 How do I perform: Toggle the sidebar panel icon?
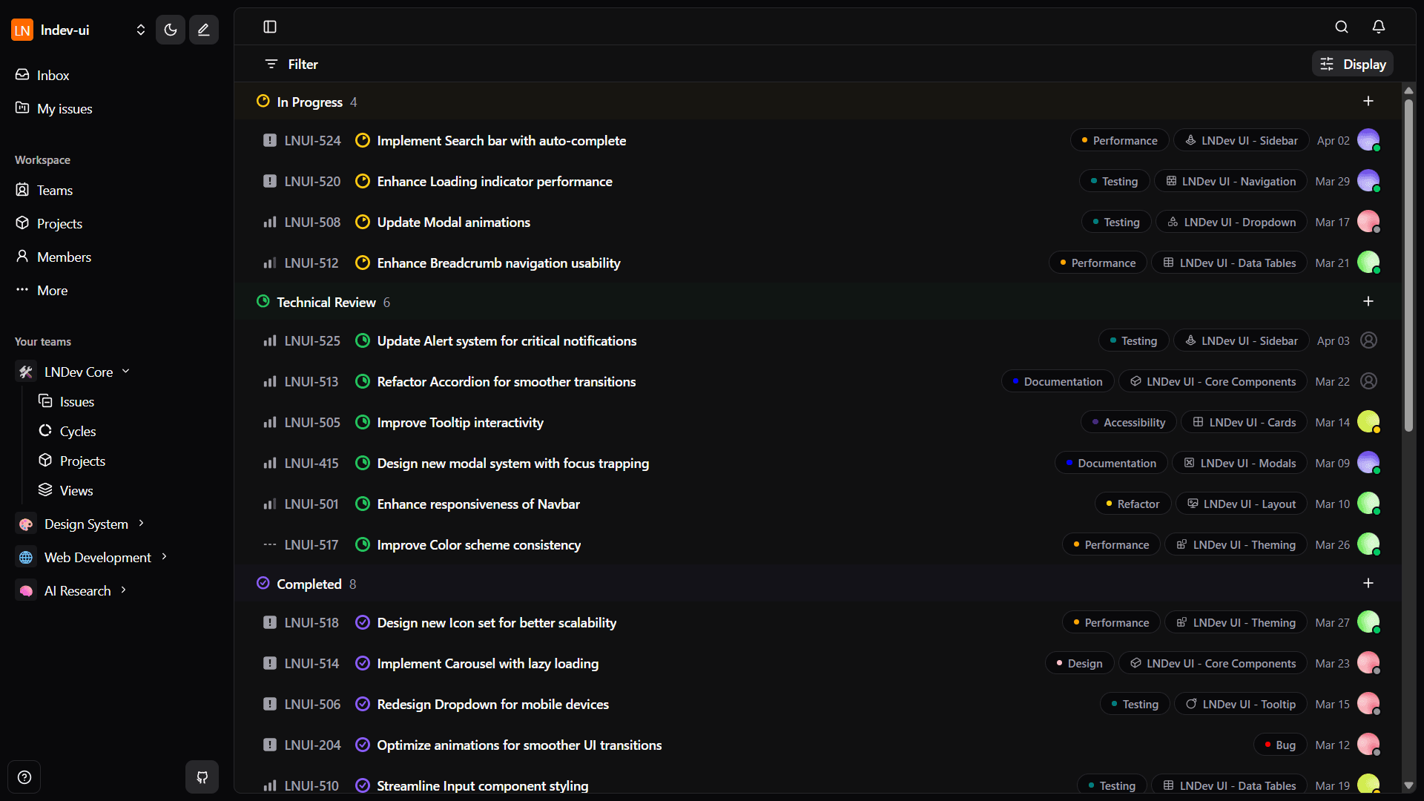coord(270,27)
